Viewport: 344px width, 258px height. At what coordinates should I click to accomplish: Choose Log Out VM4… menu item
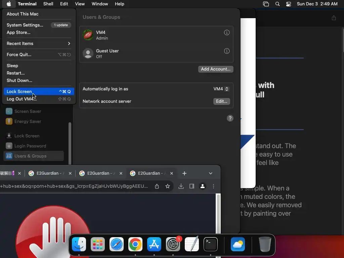pyautogui.click(x=39, y=99)
